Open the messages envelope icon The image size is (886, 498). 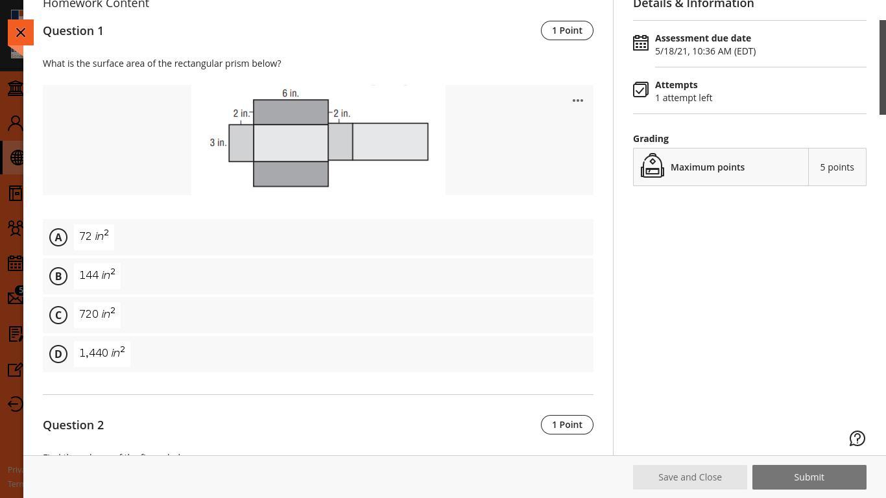click(15, 298)
